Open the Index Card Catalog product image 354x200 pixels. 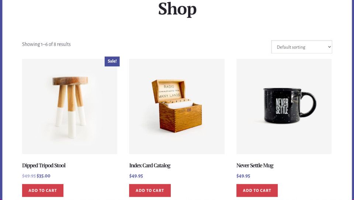pos(177,106)
